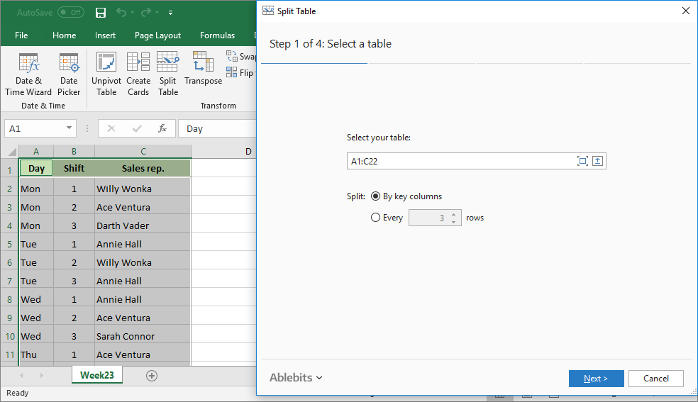Select column B header
The width and height of the screenshot is (698, 402).
coord(74,151)
